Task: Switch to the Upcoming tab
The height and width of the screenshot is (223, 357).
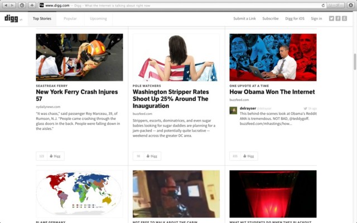Action: click(98, 18)
